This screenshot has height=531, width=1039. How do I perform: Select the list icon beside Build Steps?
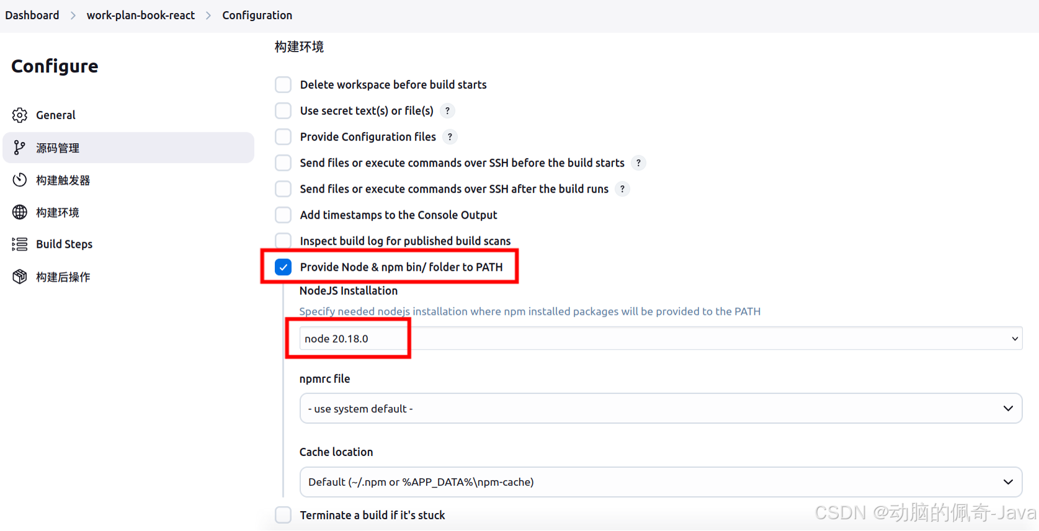click(19, 244)
